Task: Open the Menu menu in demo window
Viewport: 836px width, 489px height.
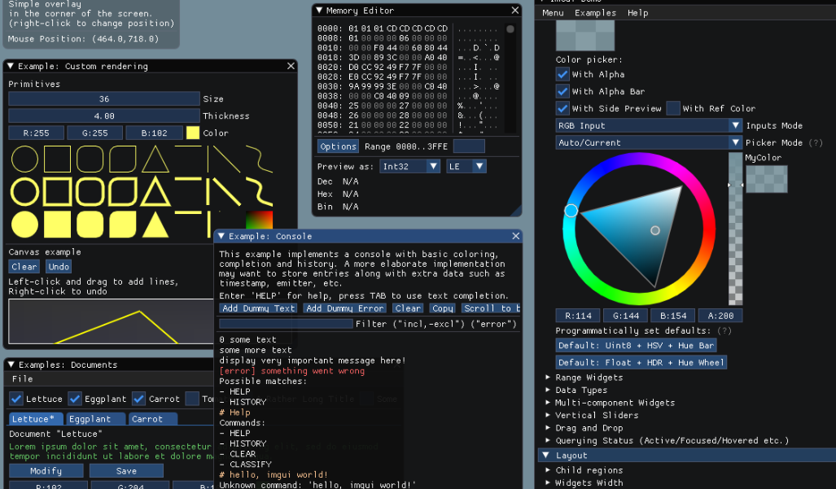Action: tap(553, 13)
